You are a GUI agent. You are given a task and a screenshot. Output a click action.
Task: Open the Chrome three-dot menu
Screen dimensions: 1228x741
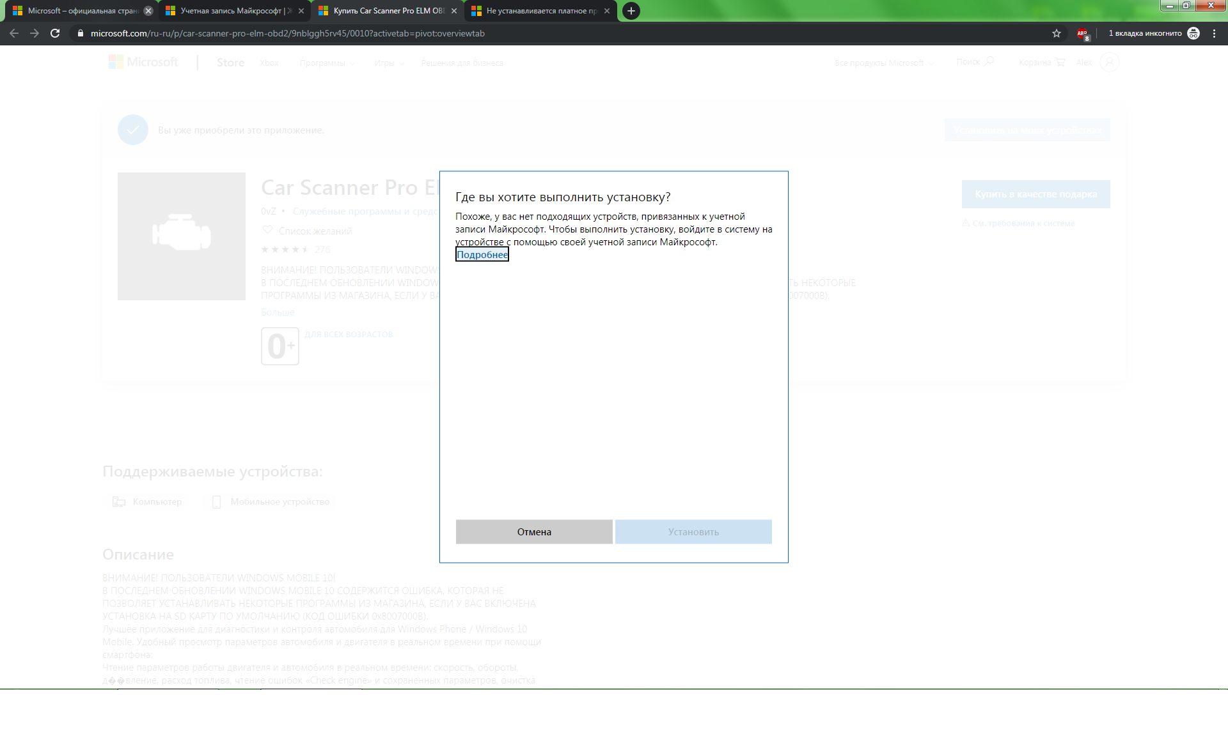coord(1214,33)
